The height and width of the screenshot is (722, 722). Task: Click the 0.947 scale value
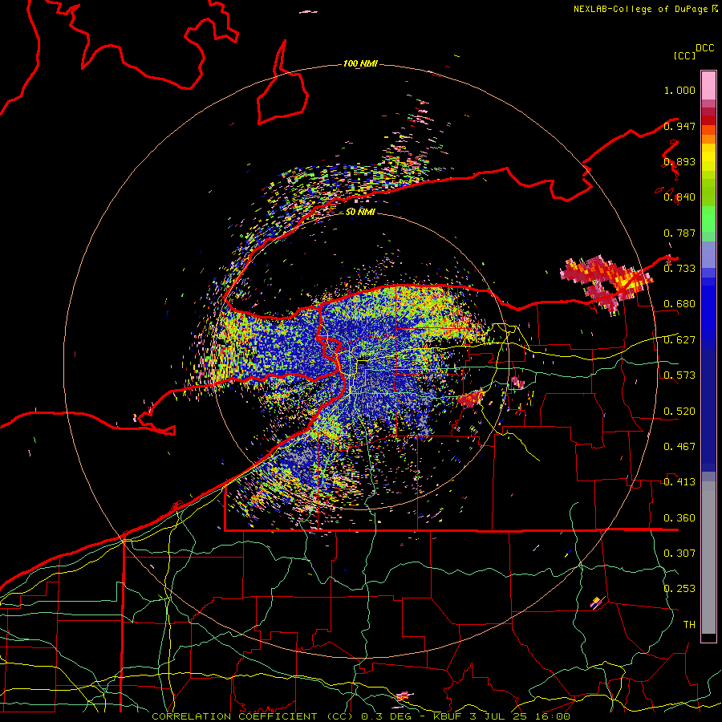(x=679, y=126)
